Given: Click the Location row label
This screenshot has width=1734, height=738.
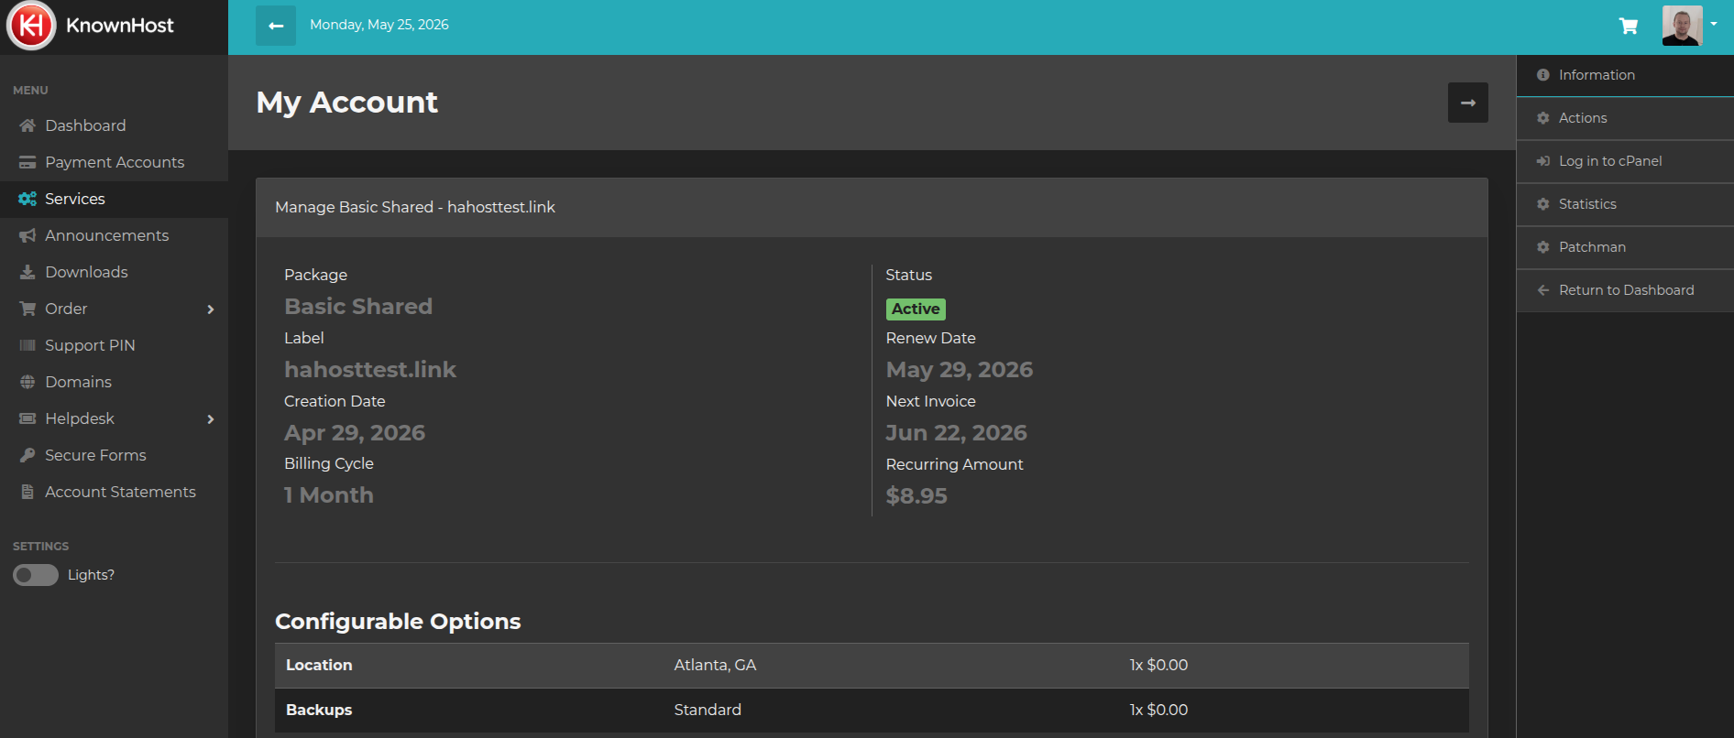Looking at the screenshot, I should click(319, 665).
